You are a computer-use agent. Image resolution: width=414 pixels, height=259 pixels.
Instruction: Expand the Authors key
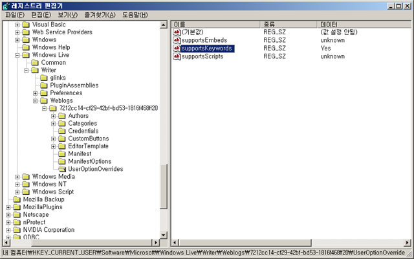53,116
